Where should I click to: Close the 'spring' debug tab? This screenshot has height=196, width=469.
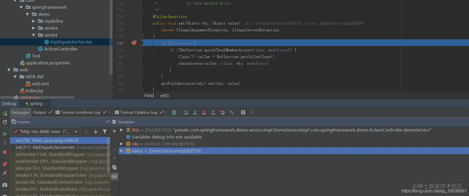click(x=46, y=104)
